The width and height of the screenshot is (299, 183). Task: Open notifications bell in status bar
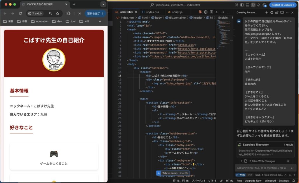click(x=294, y=181)
